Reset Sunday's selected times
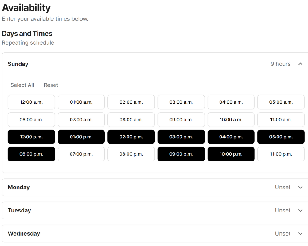308x246 pixels. 51,85
